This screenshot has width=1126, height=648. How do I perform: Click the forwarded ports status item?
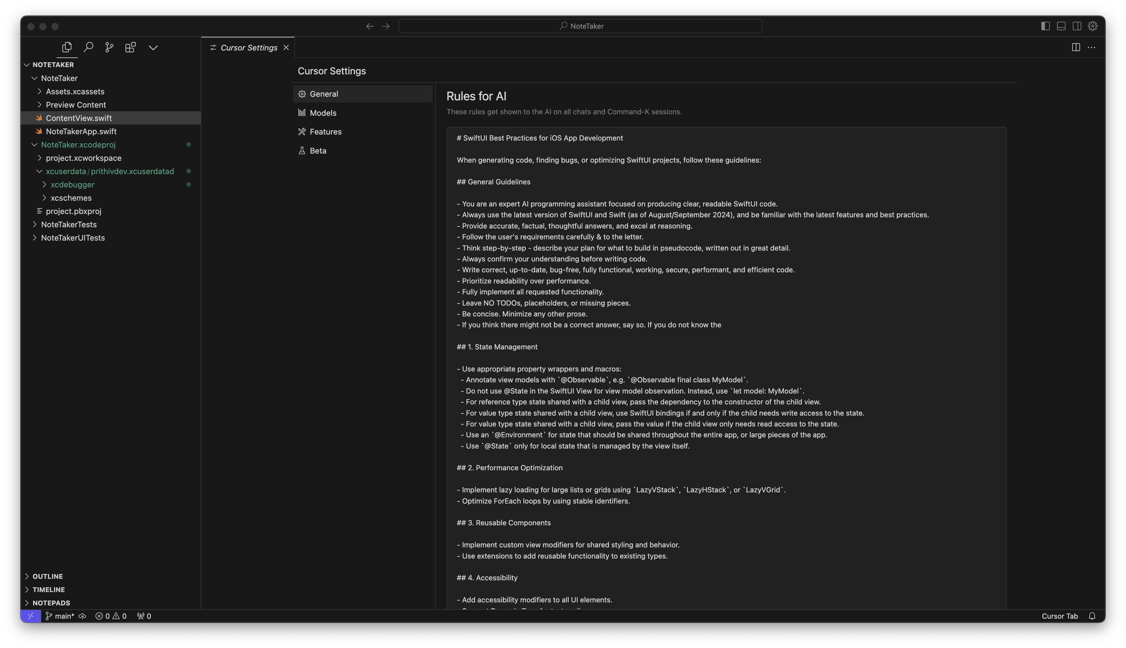(x=144, y=616)
